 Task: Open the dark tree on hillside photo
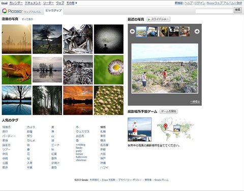(47, 39)
